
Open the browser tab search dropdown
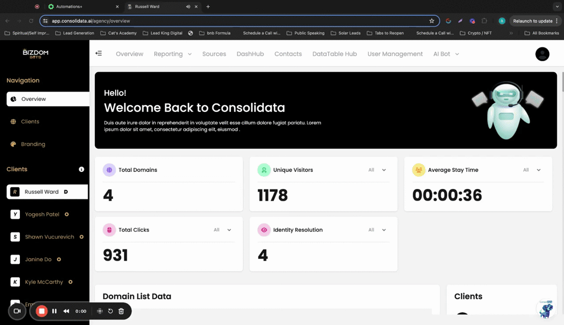click(557, 7)
